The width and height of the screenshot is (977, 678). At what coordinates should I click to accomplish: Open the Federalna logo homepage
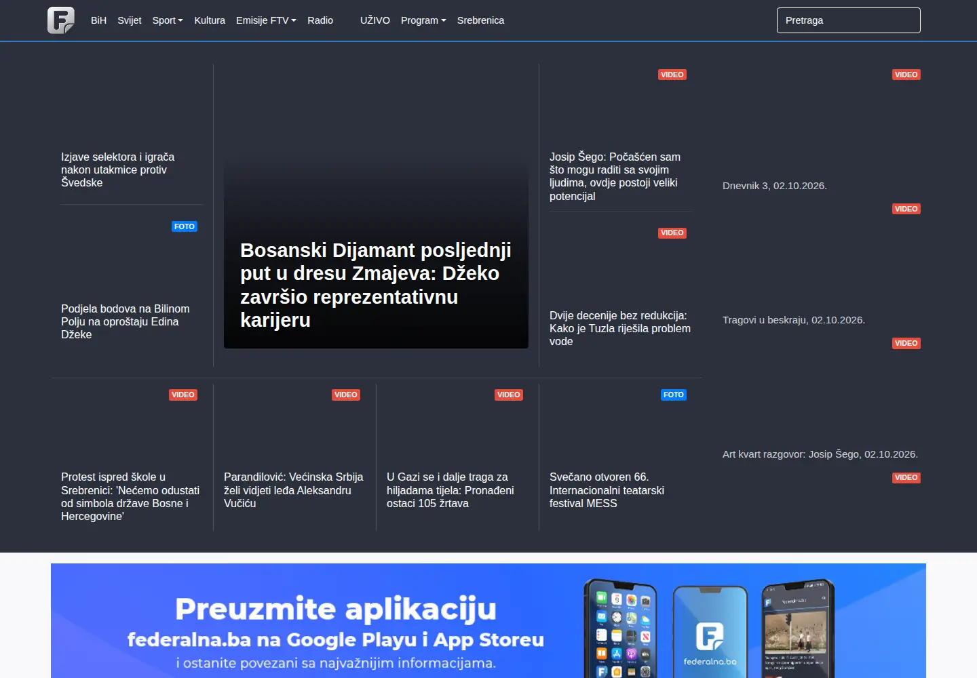click(x=61, y=20)
